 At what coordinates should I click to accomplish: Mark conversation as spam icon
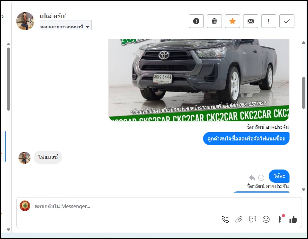[x=196, y=21]
